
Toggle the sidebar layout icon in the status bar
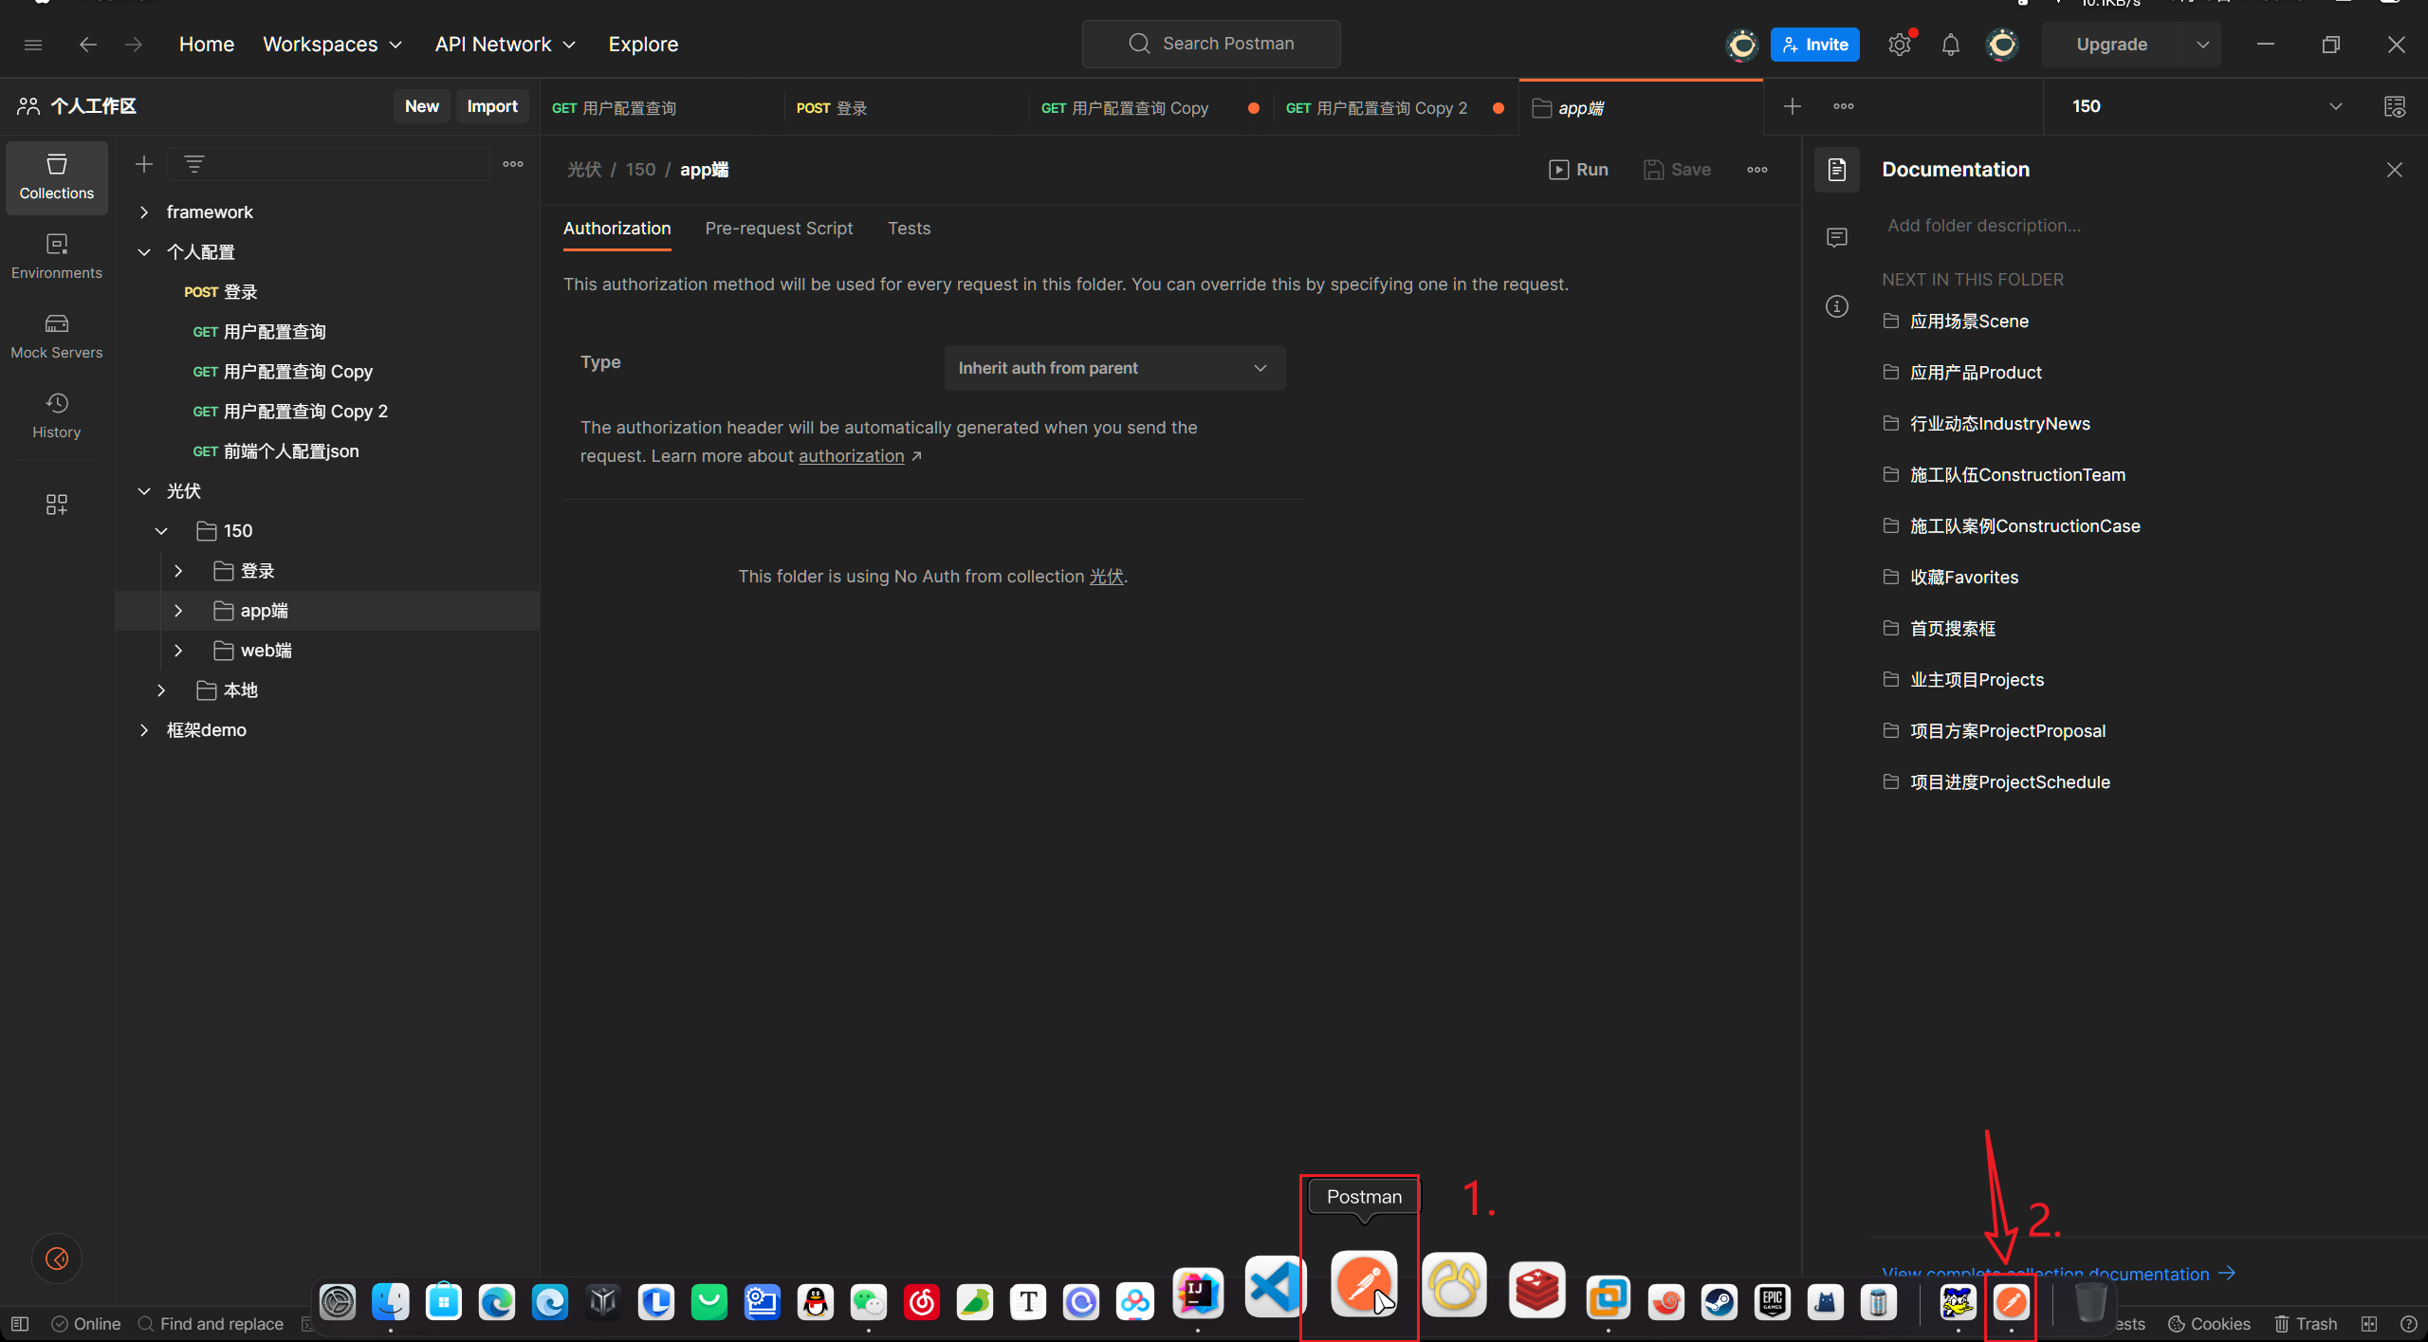(x=19, y=1323)
